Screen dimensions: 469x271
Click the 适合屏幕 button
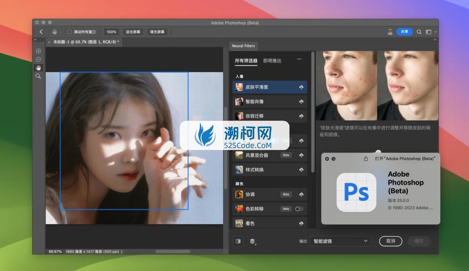point(133,32)
